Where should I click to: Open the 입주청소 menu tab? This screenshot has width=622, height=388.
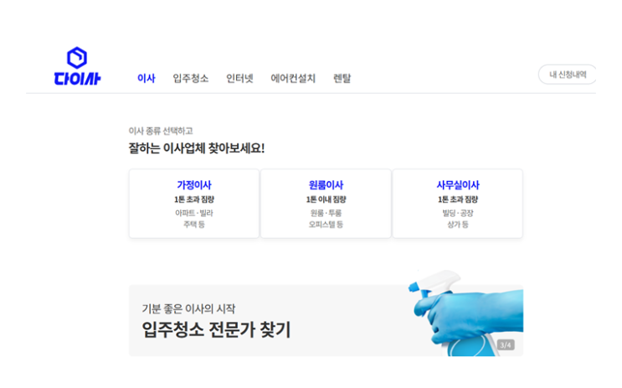[x=190, y=78]
